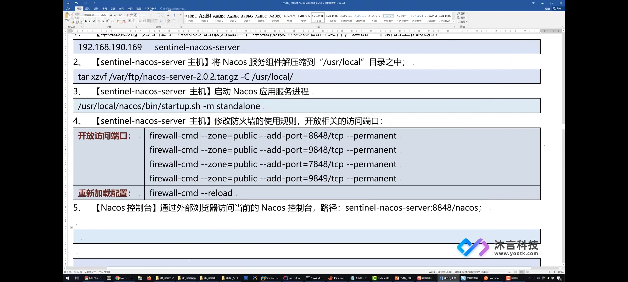Screen dimensions: 628x282
Task: Click the grow font size icon
Action: (111, 15)
